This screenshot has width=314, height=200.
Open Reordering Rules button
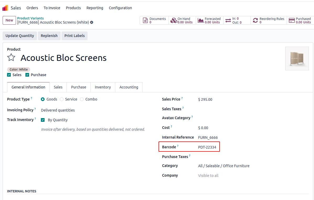pos(269,20)
